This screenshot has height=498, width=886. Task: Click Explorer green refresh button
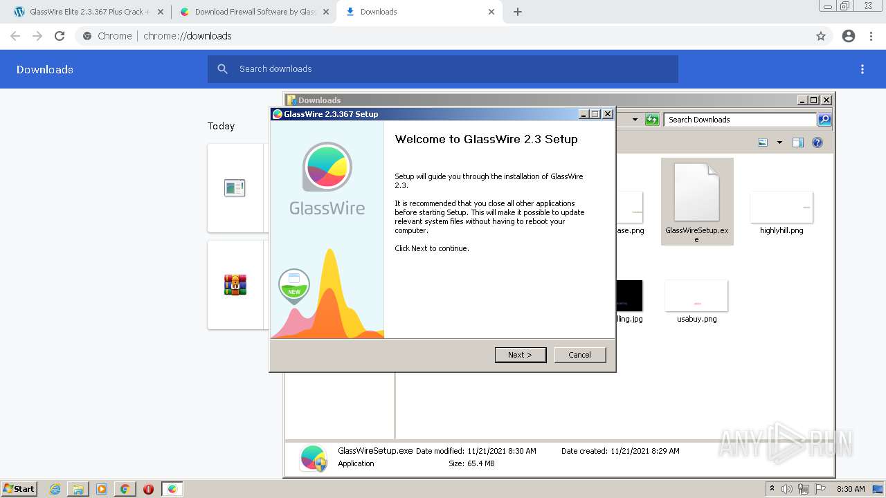[x=652, y=120]
